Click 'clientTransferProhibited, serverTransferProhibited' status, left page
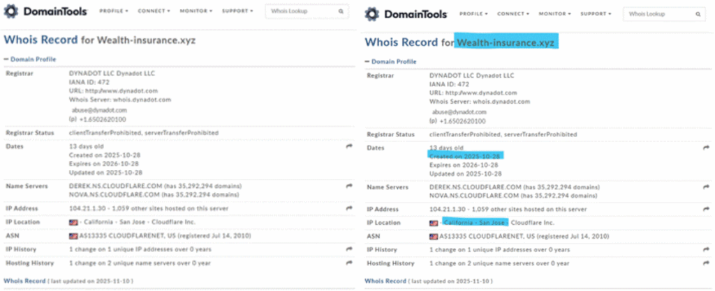The width and height of the screenshot is (715, 291). (x=144, y=133)
